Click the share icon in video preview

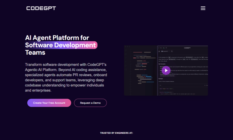click(164, 48)
